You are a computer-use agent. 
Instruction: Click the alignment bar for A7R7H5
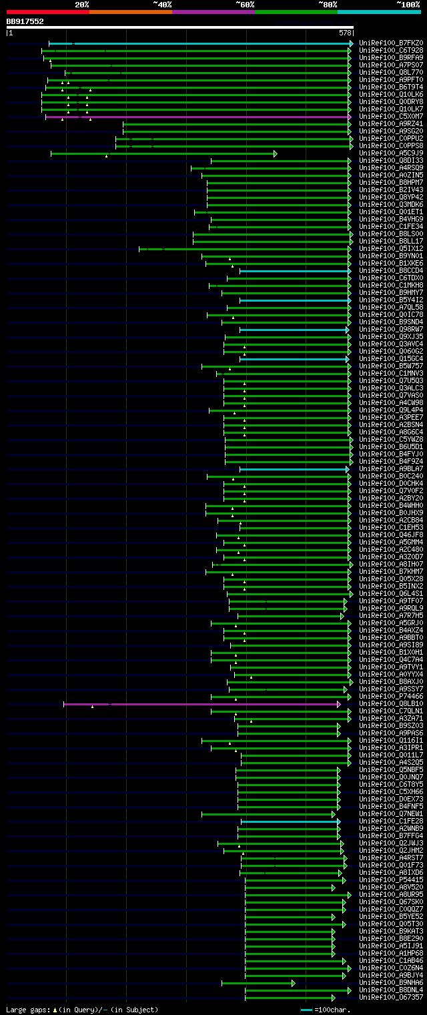point(291,615)
